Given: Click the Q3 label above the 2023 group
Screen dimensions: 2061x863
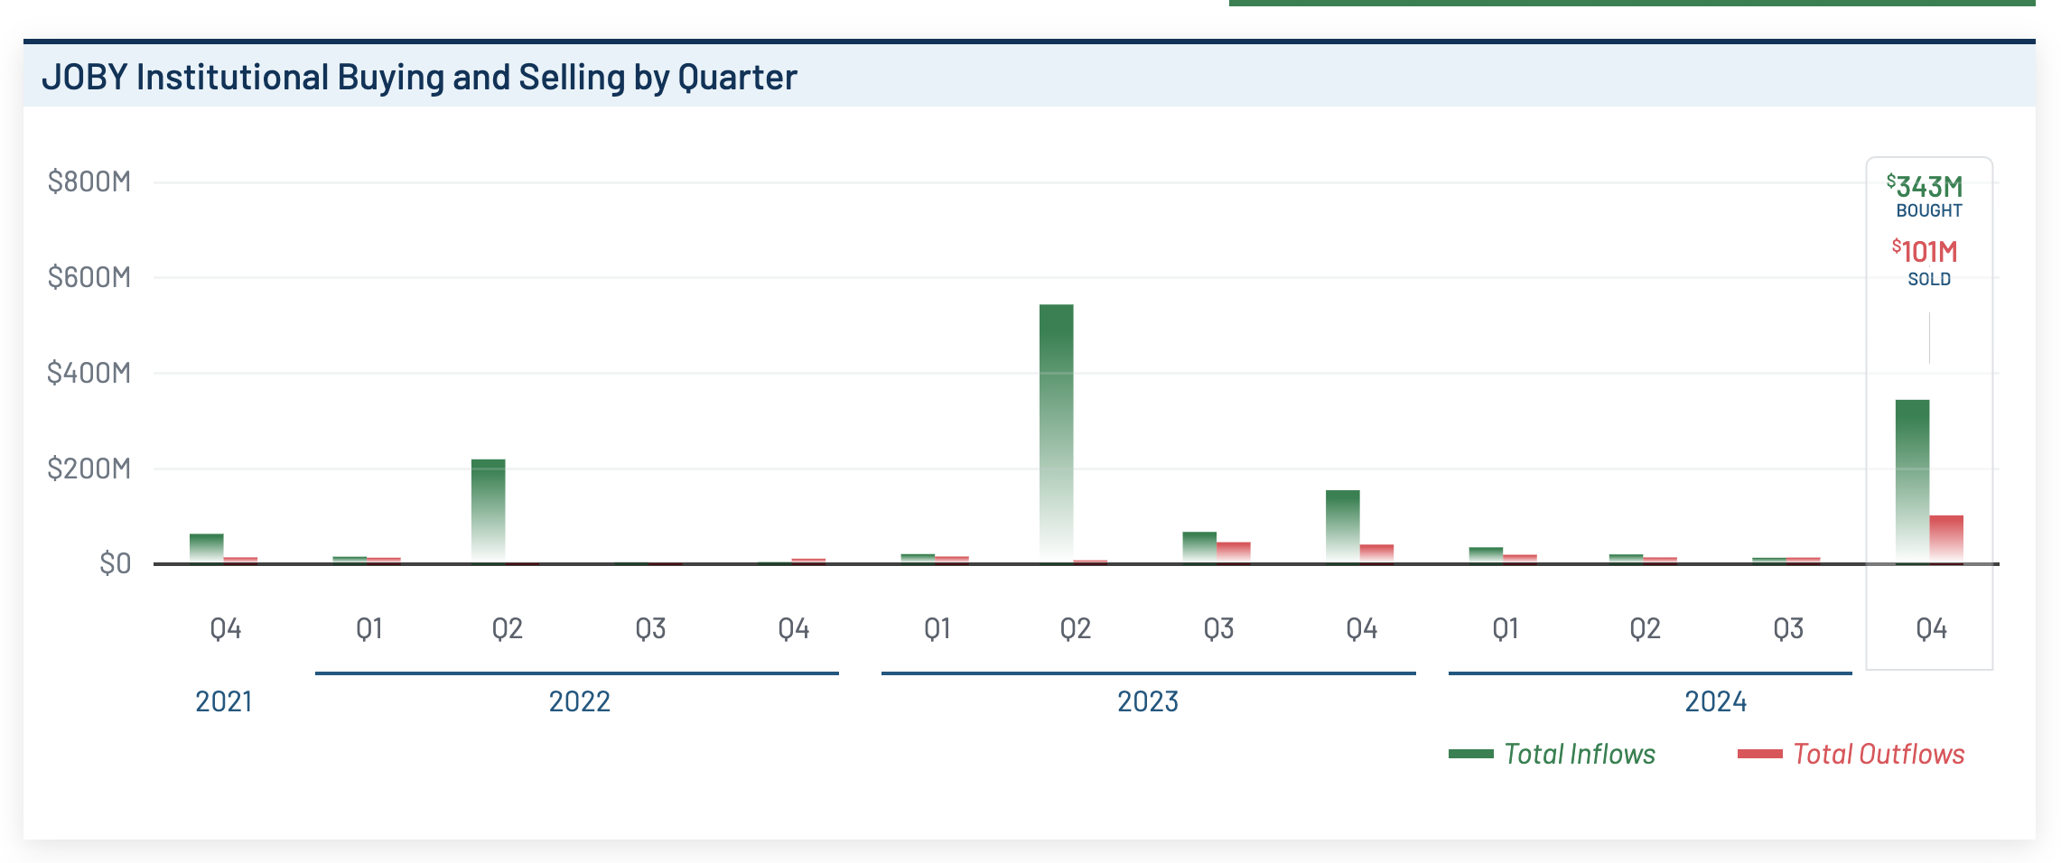Looking at the screenshot, I should [x=1219, y=628].
